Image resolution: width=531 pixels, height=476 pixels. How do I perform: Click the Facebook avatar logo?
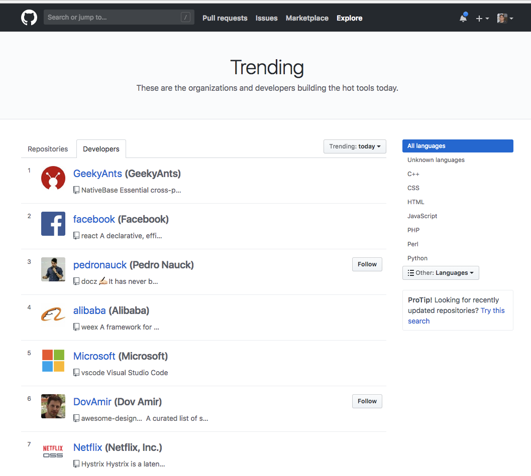53,224
